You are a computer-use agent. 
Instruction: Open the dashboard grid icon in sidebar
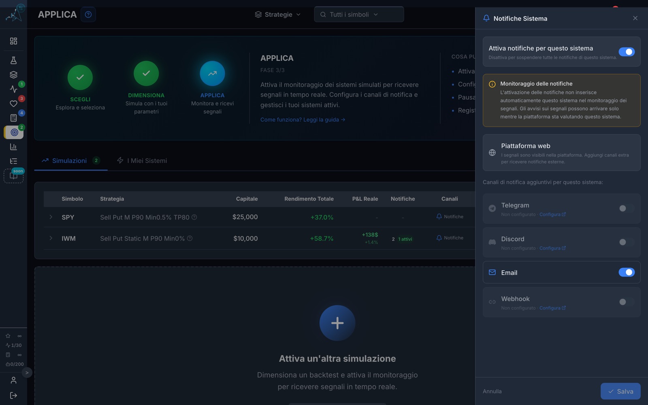point(13,41)
